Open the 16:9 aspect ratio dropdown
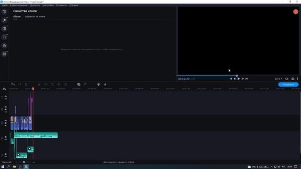The height and width of the screenshot is (169, 301). tap(278, 79)
